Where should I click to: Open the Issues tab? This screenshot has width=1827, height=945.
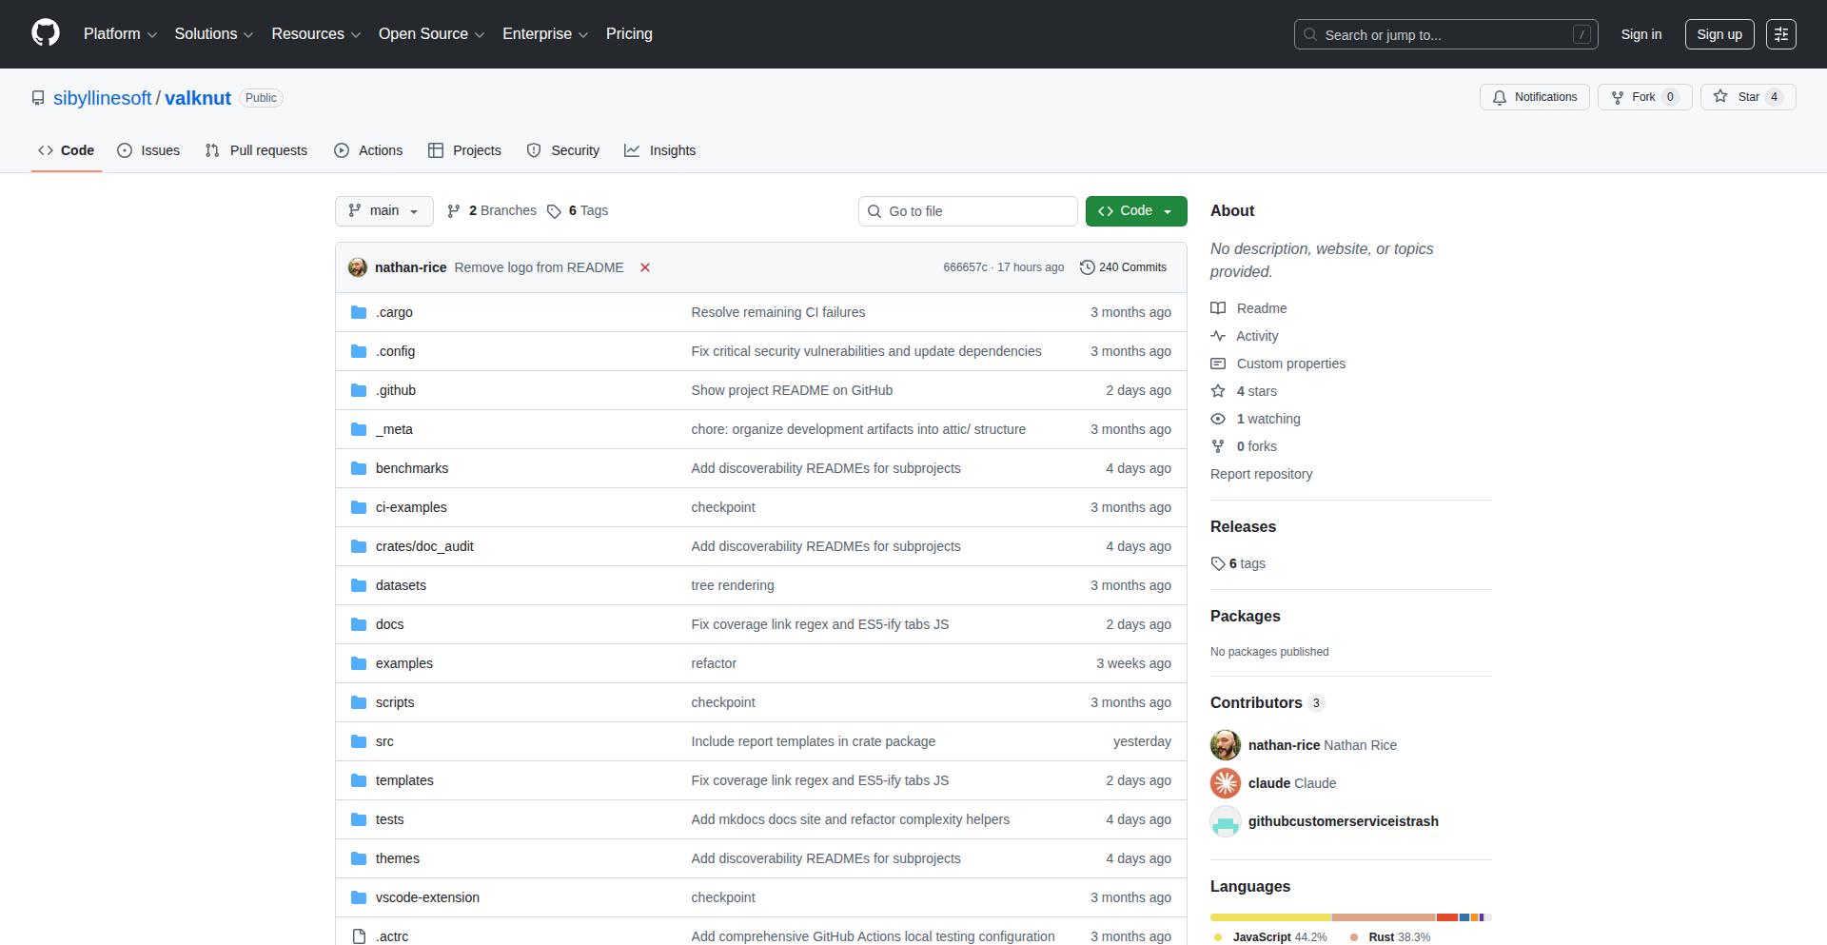point(148,150)
